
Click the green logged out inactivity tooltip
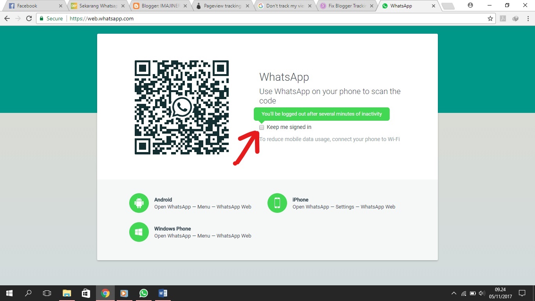click(322, 114)
